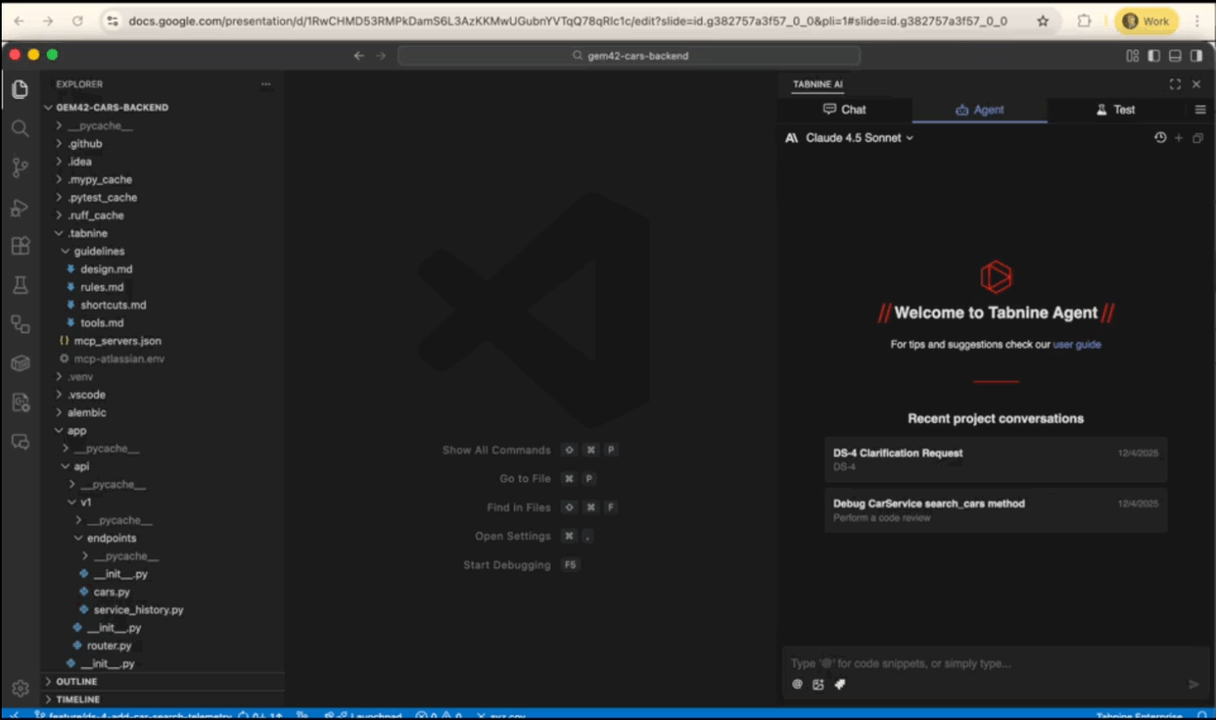Select the TABNINE AI panel tab
This screenshot has height=720, width=1216.
817,84
